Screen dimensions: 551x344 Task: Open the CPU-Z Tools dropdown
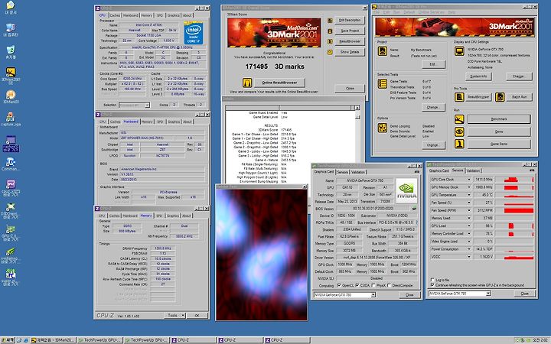pyautogui.click(x=174, y=316)
